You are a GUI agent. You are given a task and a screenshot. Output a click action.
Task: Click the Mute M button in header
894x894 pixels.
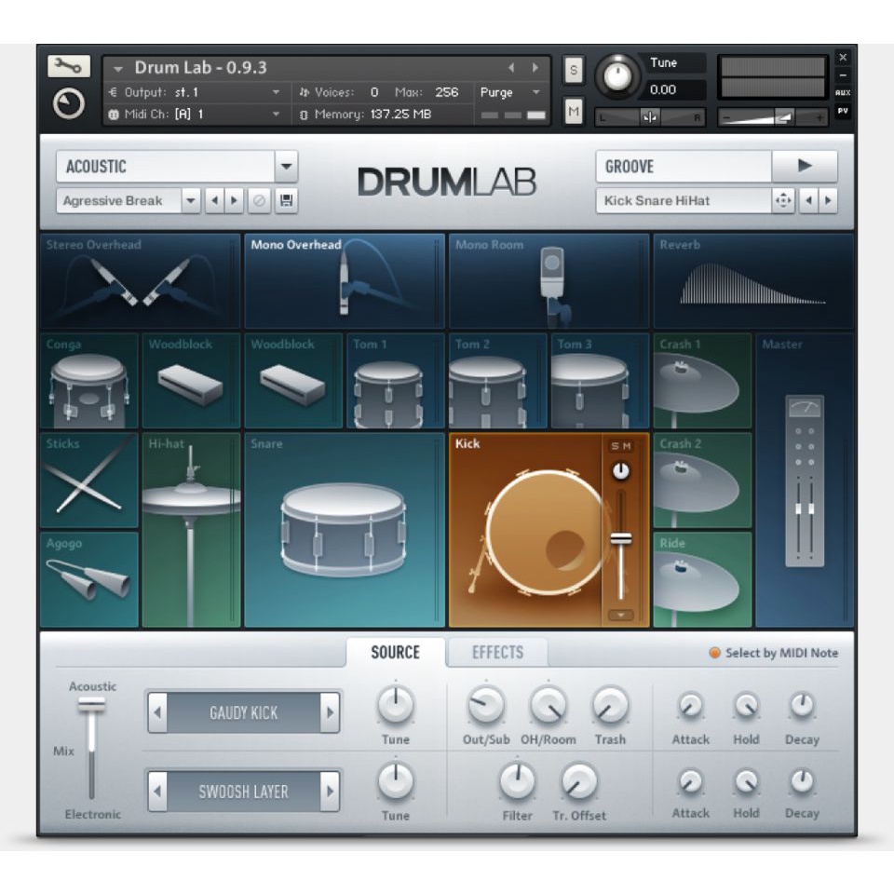click(x=573, y=111)
